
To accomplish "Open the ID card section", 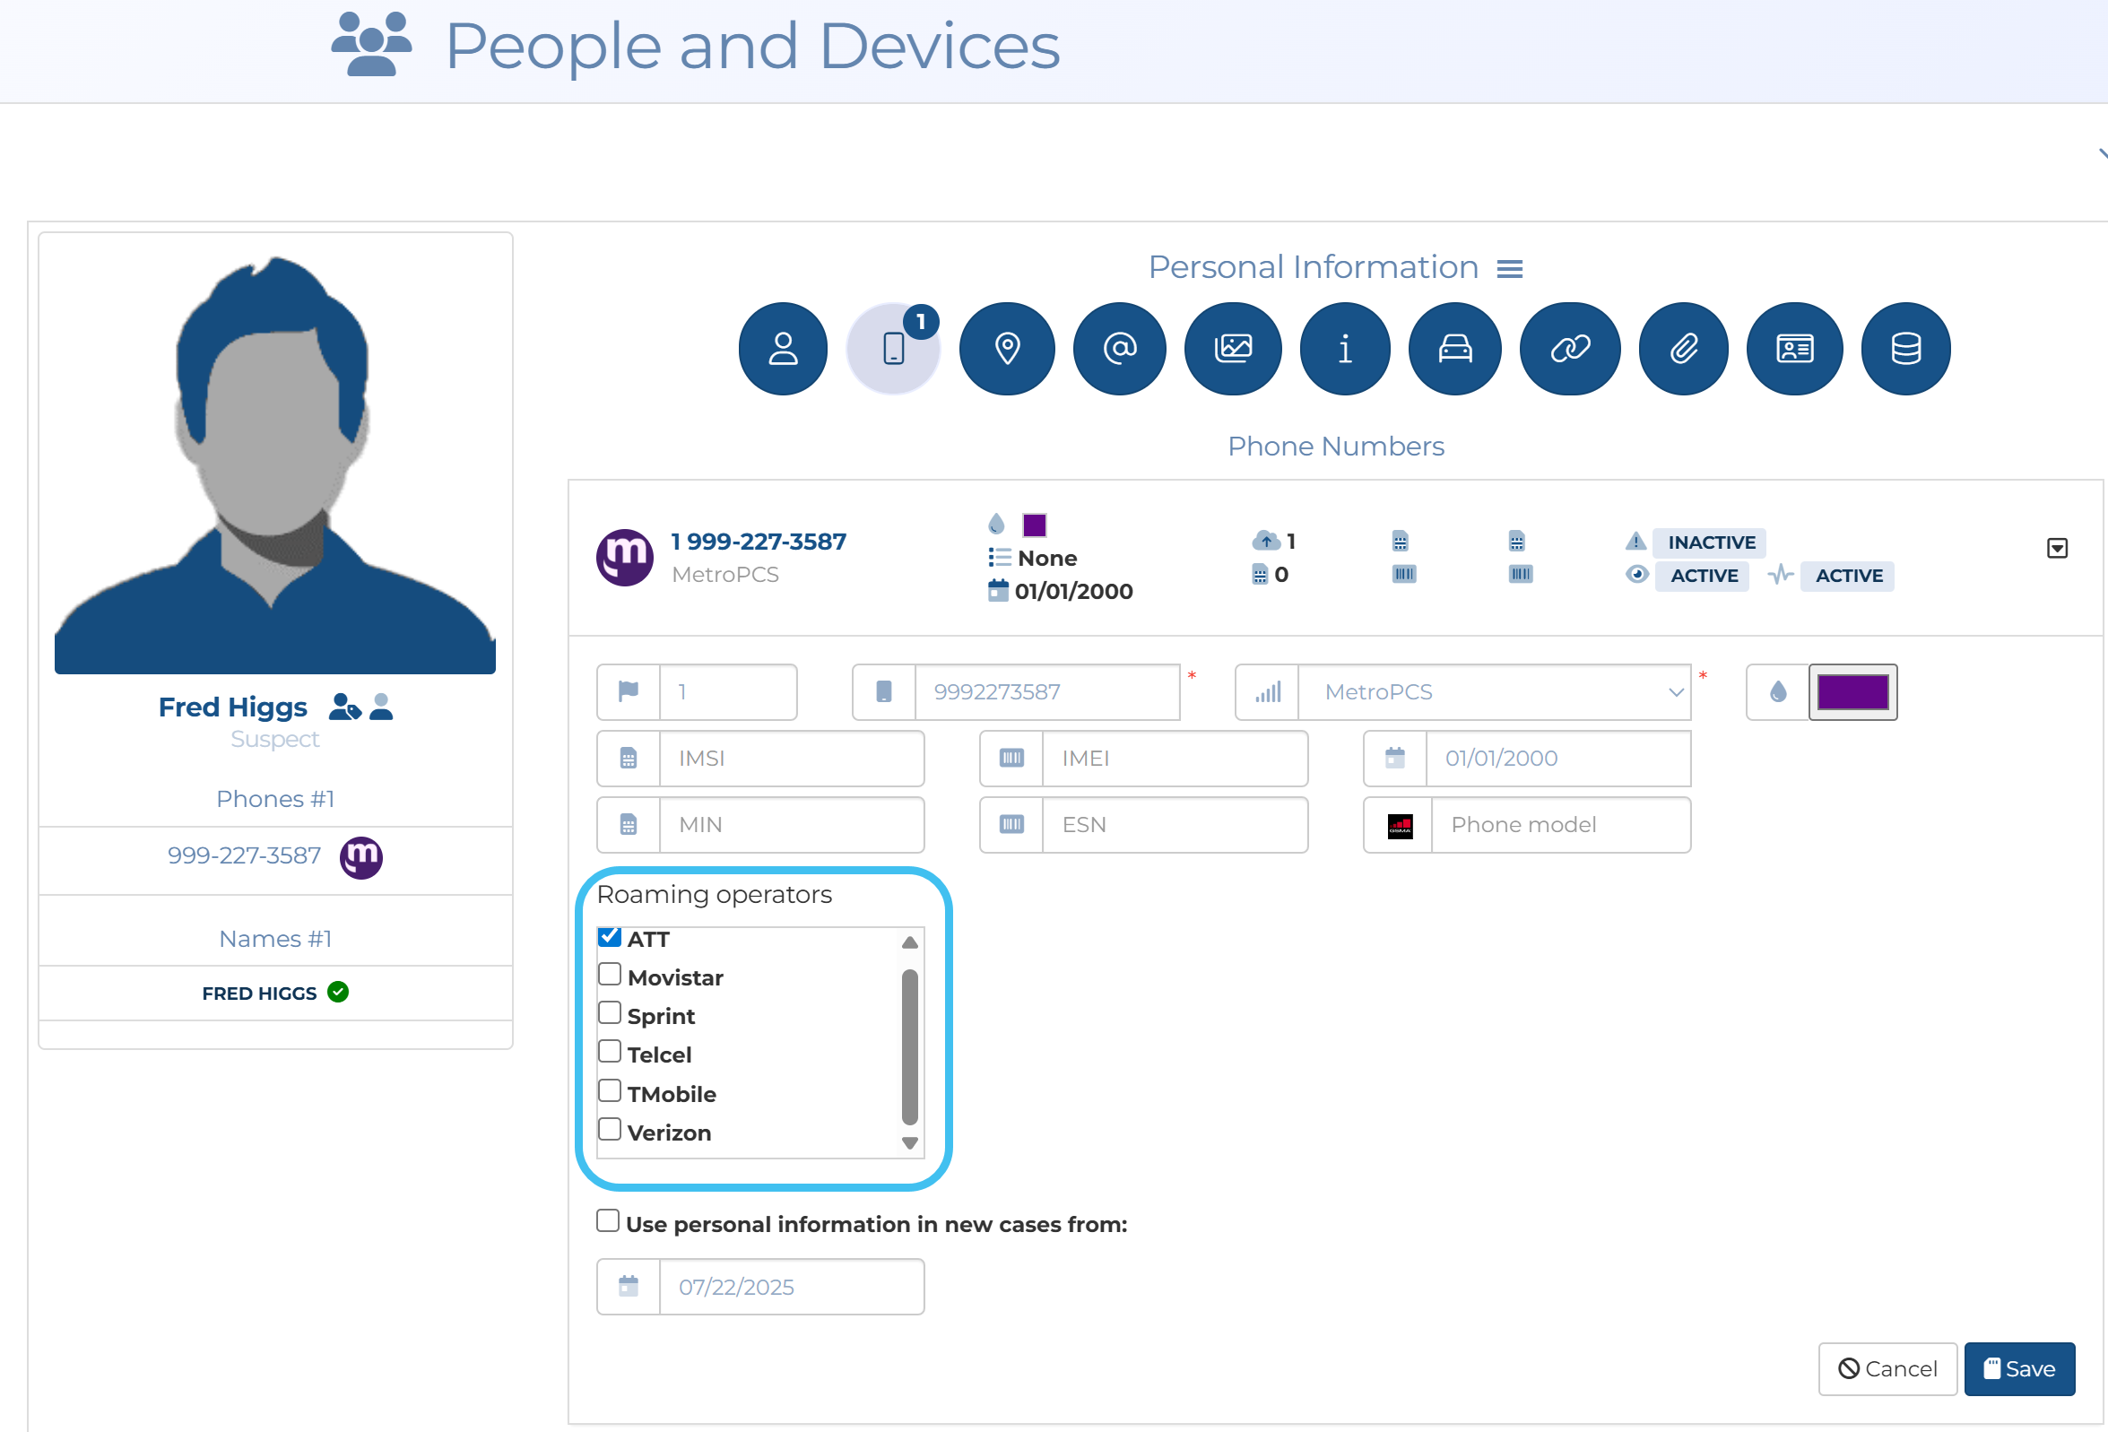I will point(1794,348).
